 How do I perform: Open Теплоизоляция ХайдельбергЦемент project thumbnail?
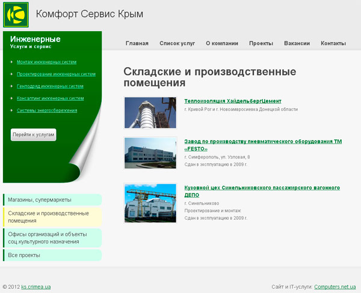[150, 112]
